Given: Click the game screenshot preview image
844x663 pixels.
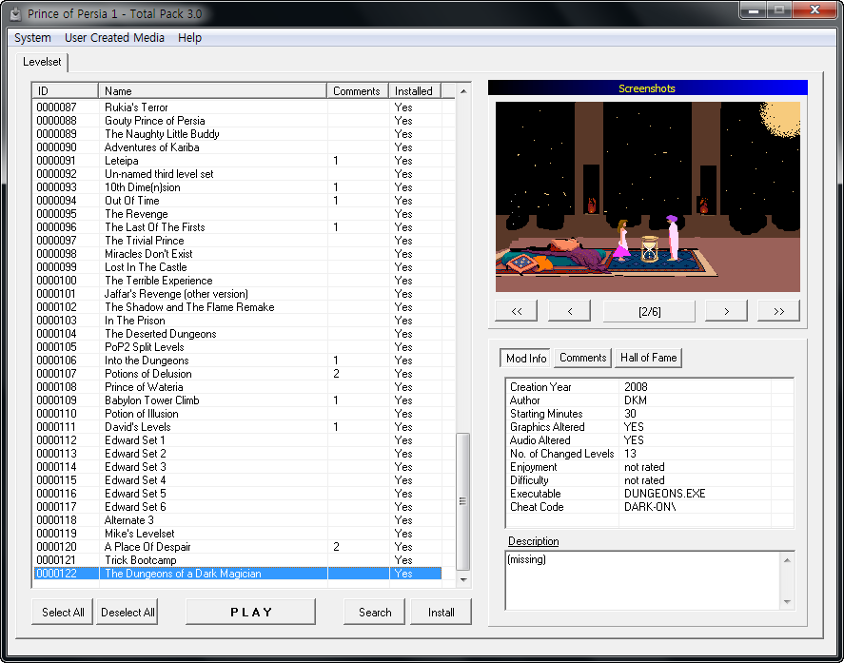Looking at the screenshot, I should (x=648, y=196).
